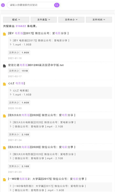Open 我S大G大电影版 result dated 2021-01-24
The width and height of the screenshot is (115, 192).
[x=42, y=115]
